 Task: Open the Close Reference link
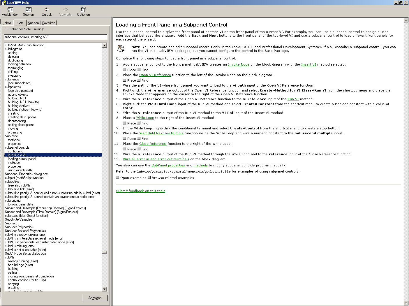click(x=153, y=144)
